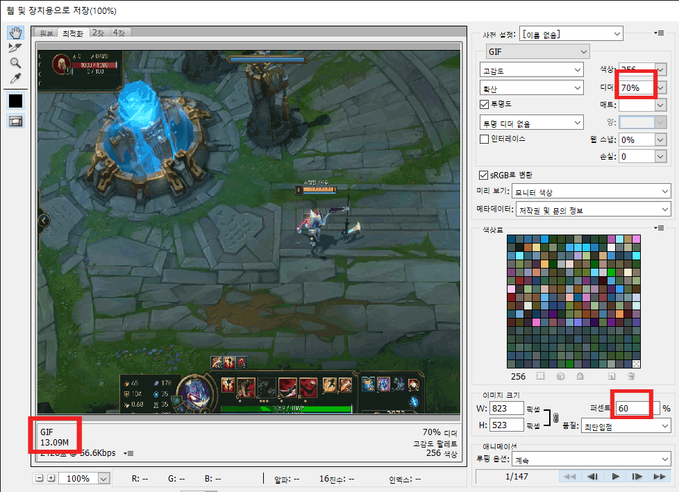Go to first animation frame

pyautogui.click(x=569, y=477)
